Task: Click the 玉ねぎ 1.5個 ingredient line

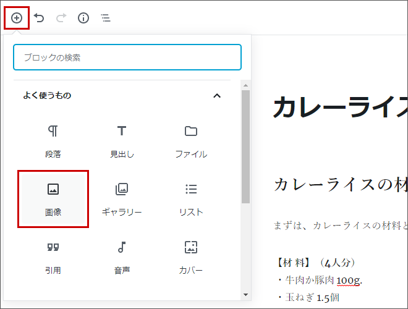Action: click(x=308, y=297)
